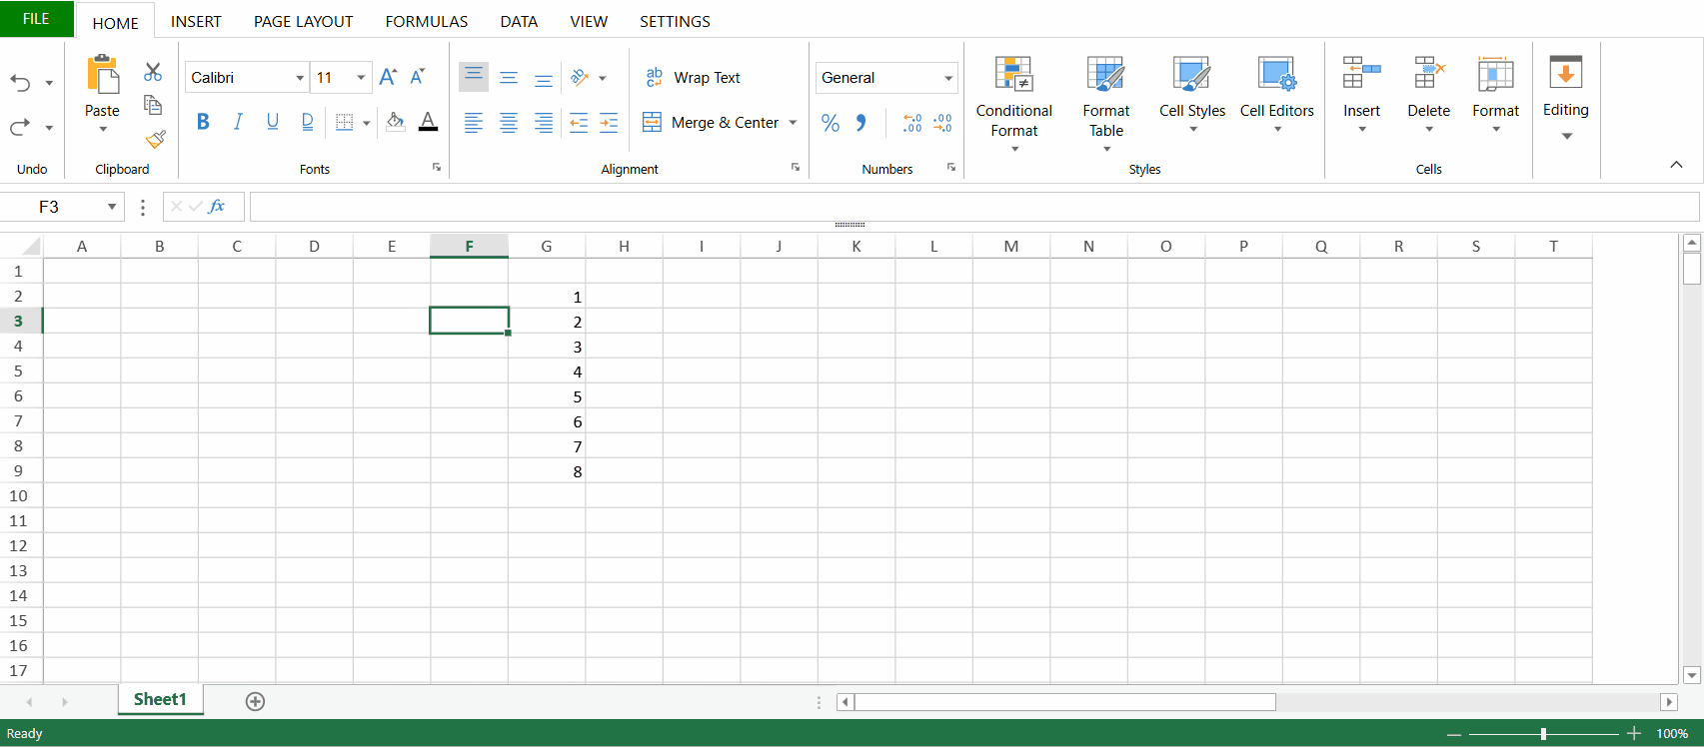Viewport: 1704px width, 747px height.
Task: Open the Cells Format menu
Action: point(1495,95)
